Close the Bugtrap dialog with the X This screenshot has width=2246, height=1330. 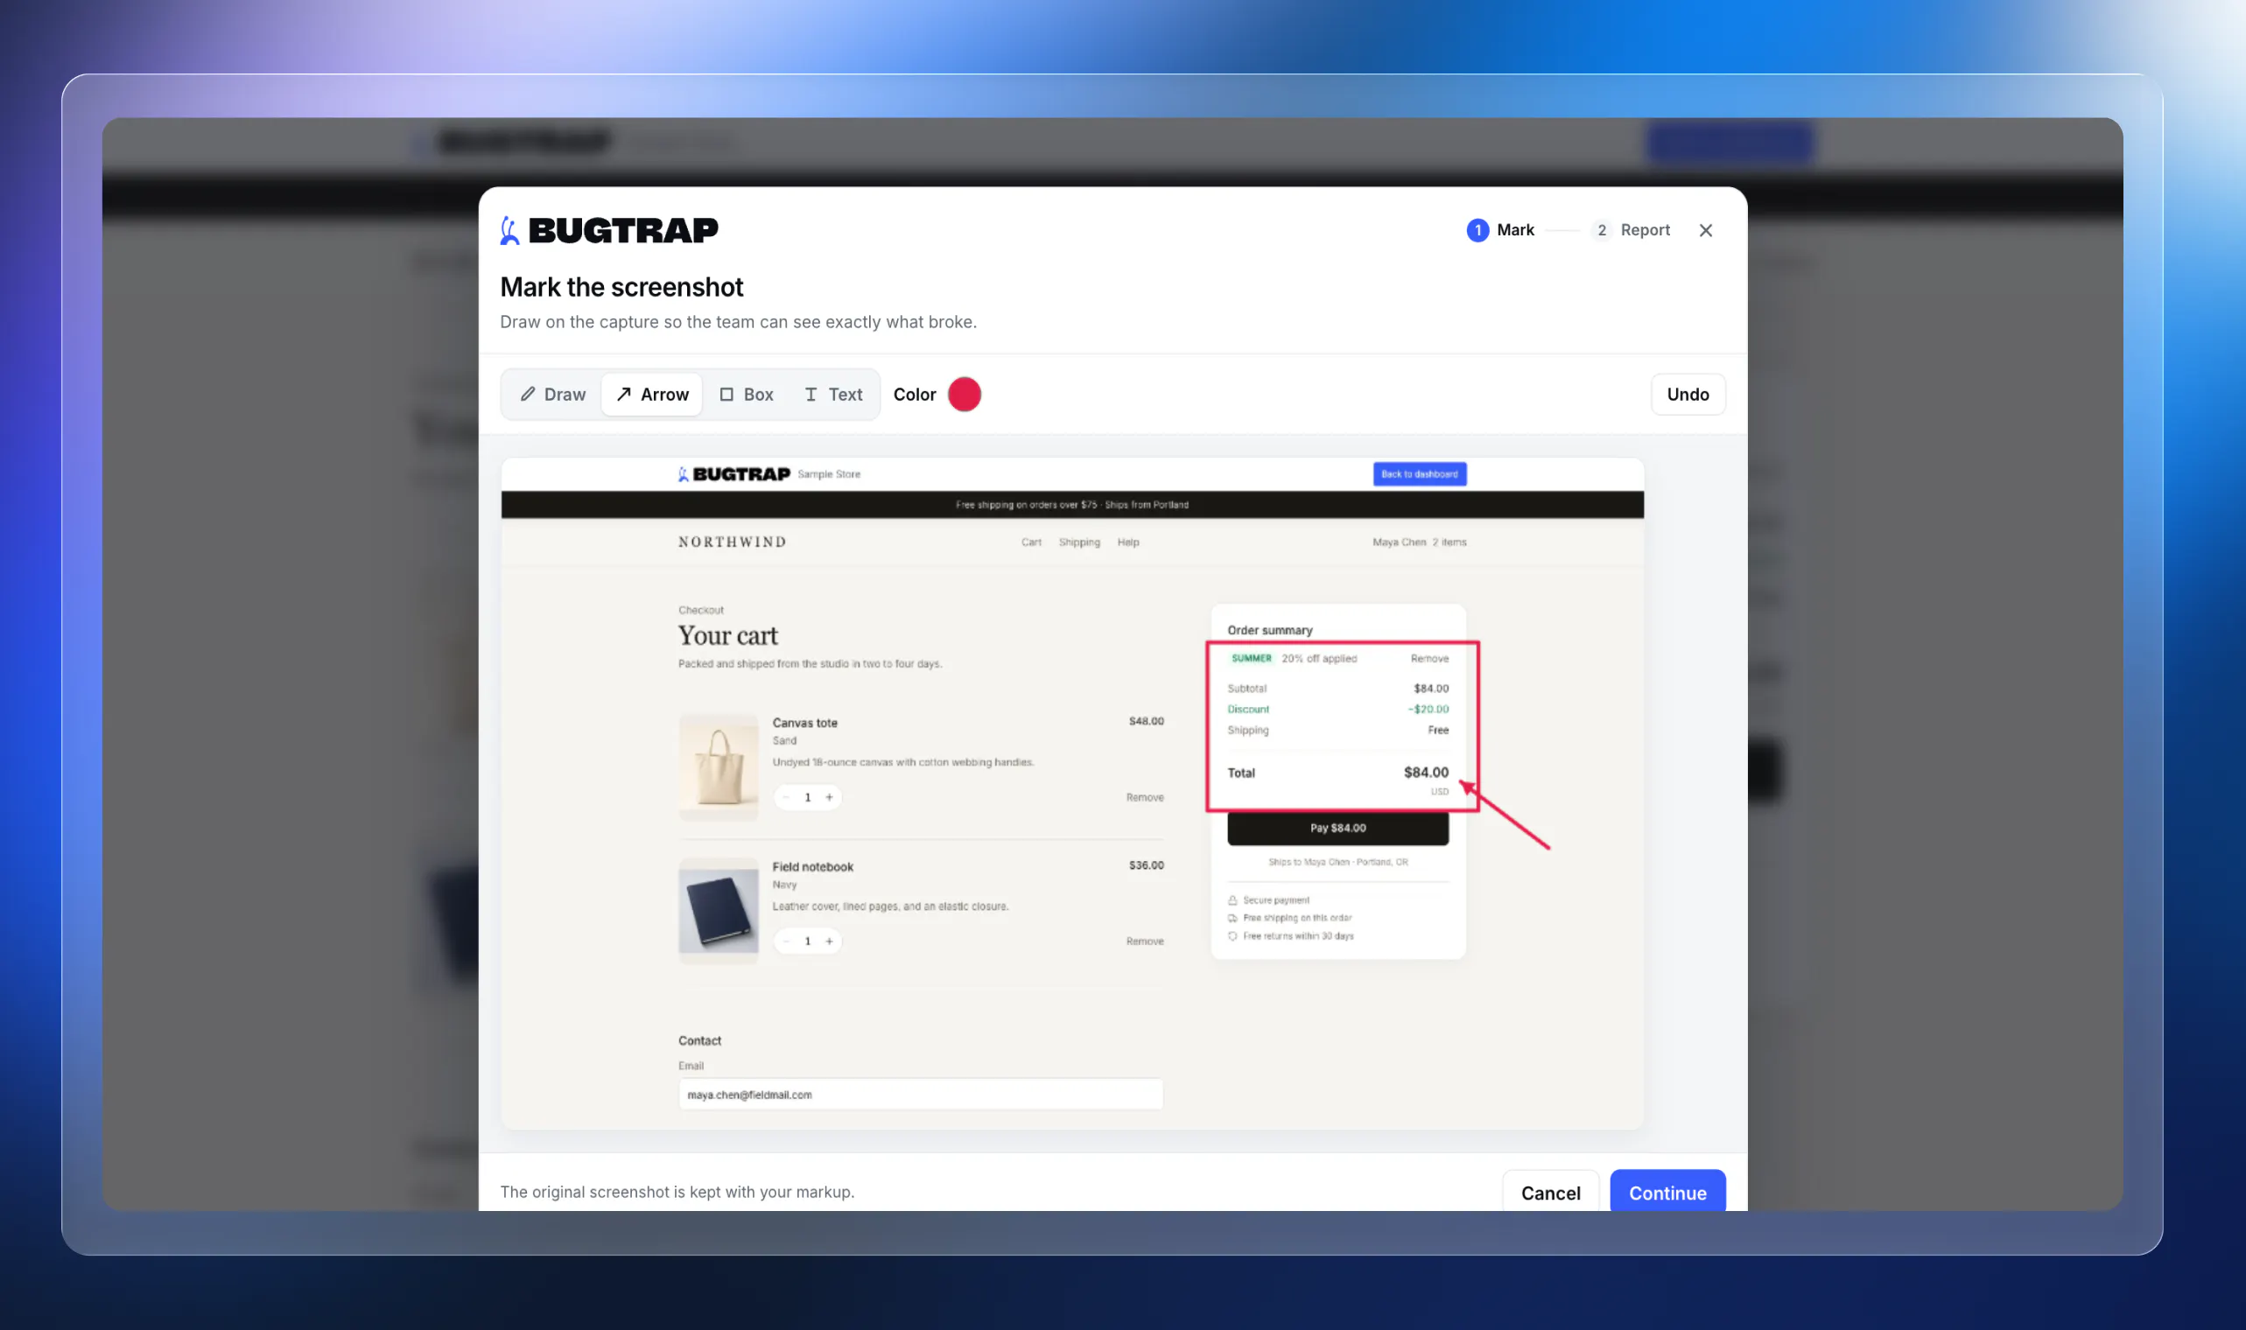point(1706,230)
